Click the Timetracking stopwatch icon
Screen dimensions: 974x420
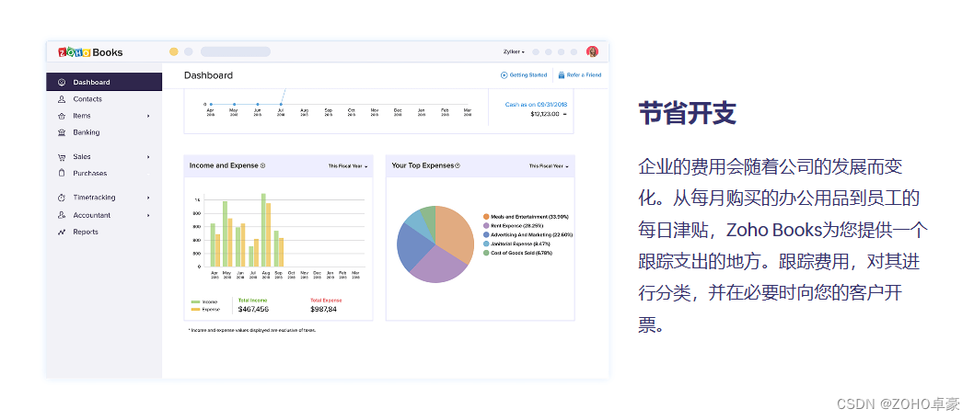pos(62,198)
